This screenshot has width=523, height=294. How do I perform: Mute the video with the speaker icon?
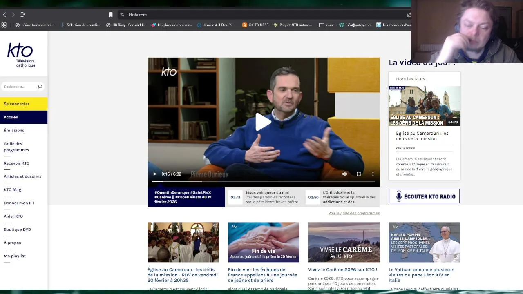pyautogui.click(x=344, y=174)
